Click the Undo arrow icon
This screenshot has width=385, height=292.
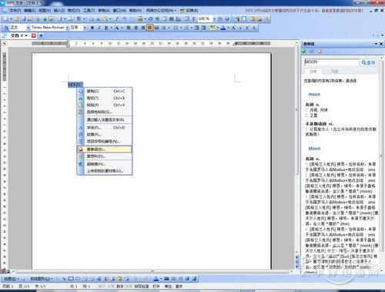(x=125, y=18)
